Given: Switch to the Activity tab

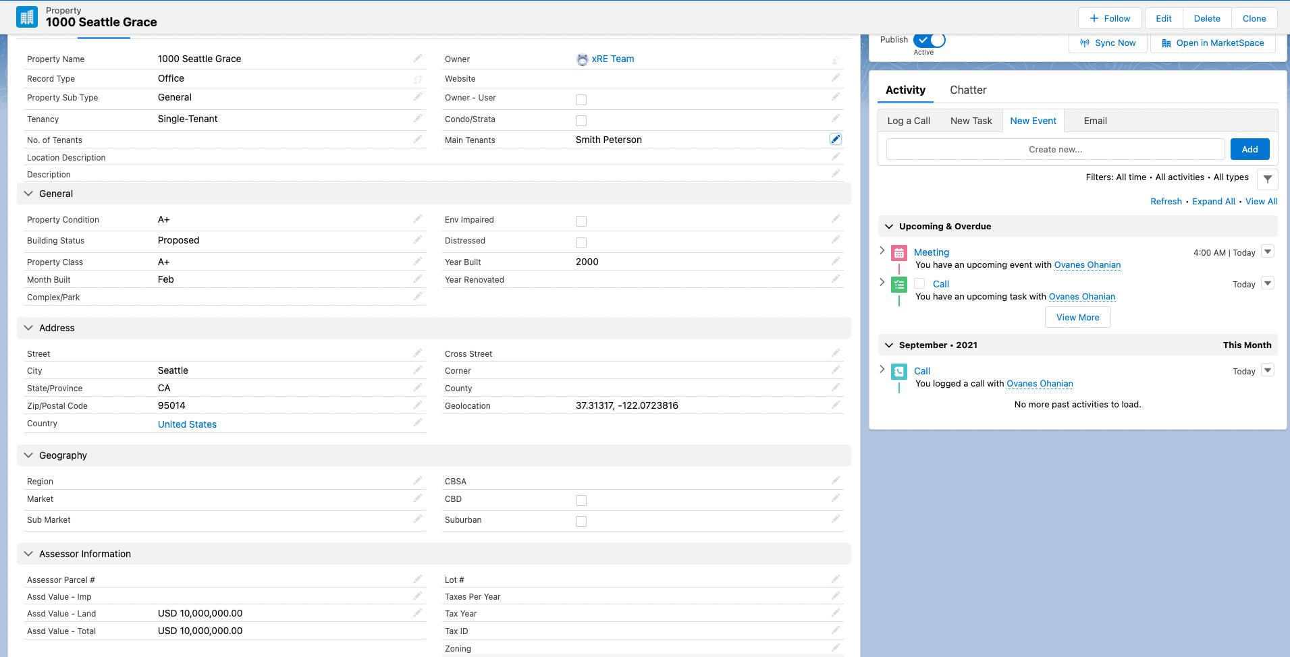Looking at the screenshot, I should [905, 90].
